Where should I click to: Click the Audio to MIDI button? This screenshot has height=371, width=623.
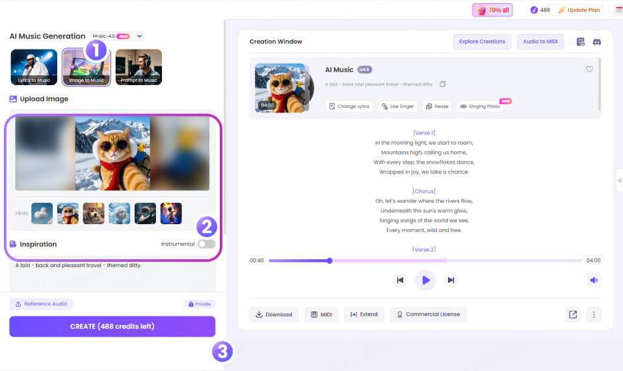click(x=540, y=42)
